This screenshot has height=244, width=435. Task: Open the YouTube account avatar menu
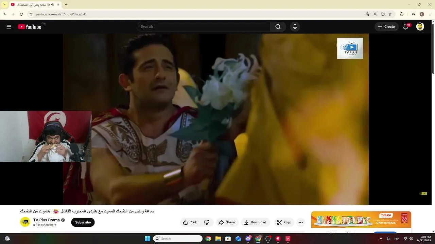pyautogui.click(x=420, y=27)
